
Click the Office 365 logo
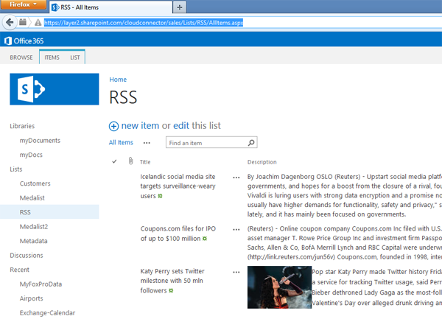point(25,41)
